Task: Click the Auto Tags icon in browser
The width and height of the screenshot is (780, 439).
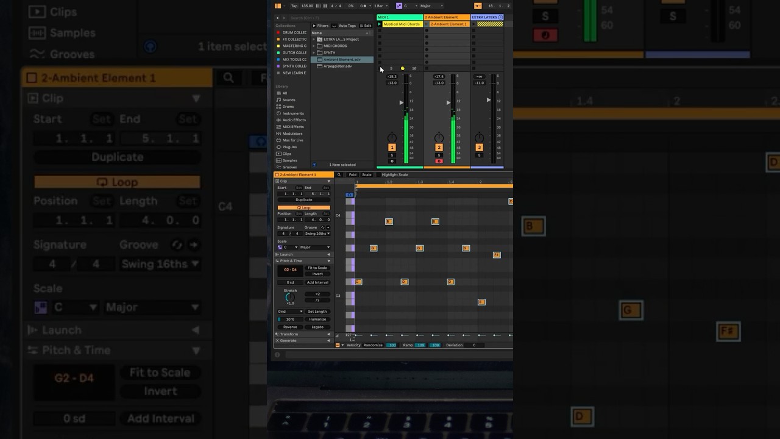Action: 334,26
